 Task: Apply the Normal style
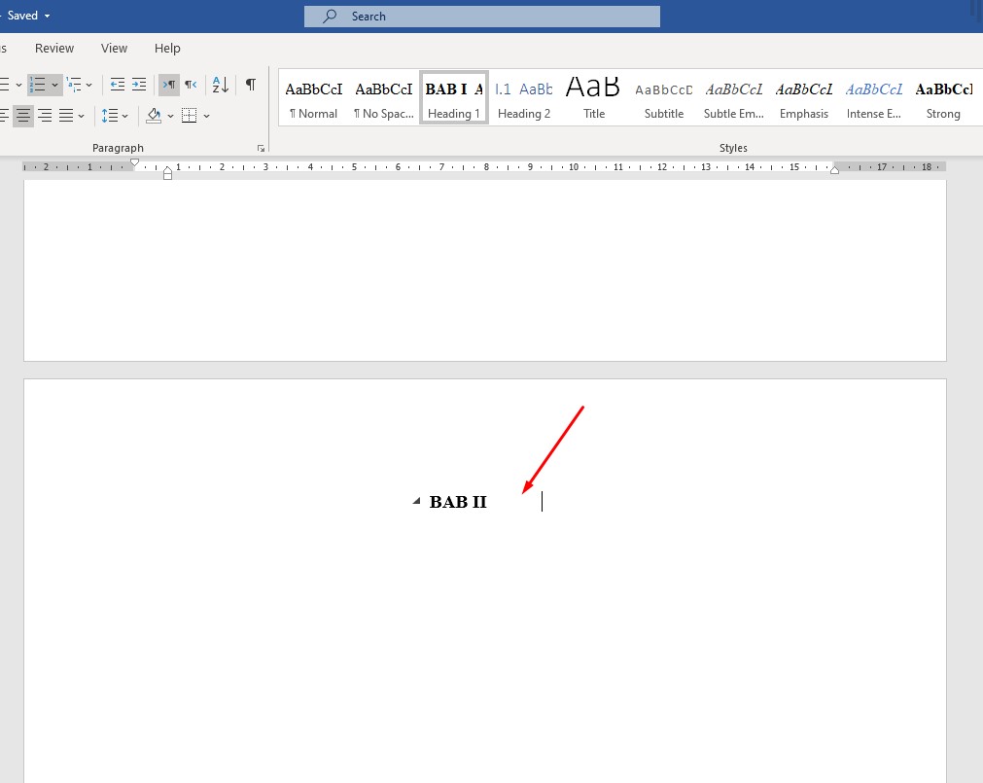pos(313,98)
